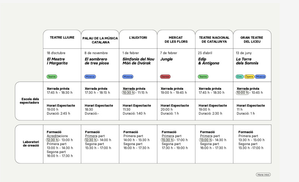Viewport: 299px width, 182px height.
Task: Select the yellow Òpera tag
Action: point(249,77)
